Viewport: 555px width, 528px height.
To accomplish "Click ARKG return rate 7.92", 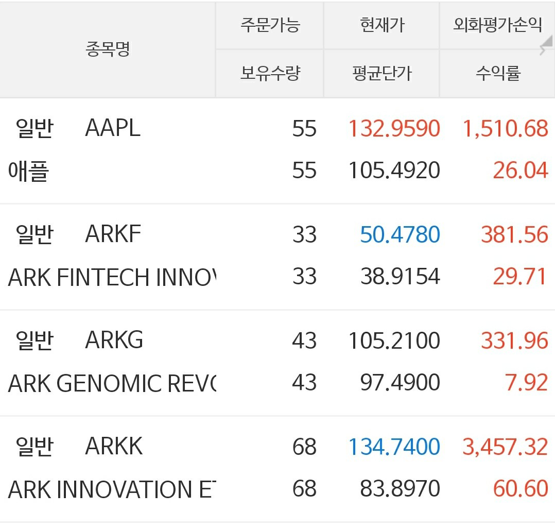I will click(526, 383).
